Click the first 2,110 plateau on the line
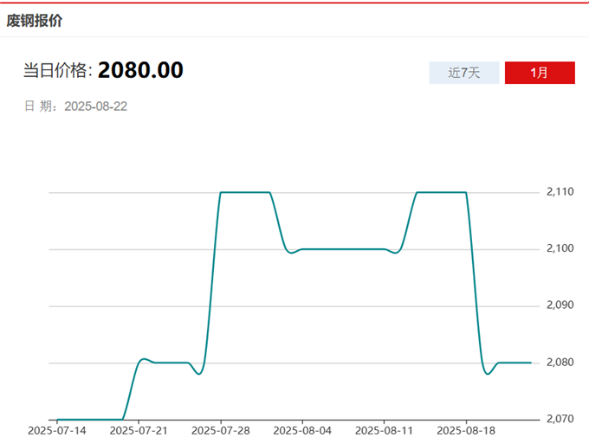589x437 pixels. point(245,192)
